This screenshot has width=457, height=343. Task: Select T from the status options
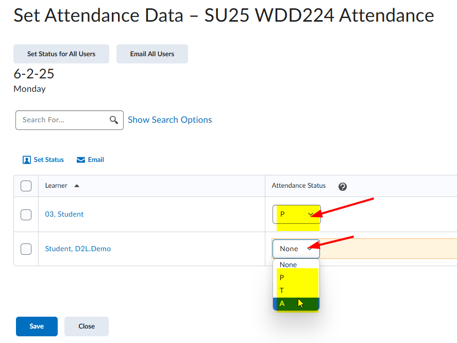[296, 290]
